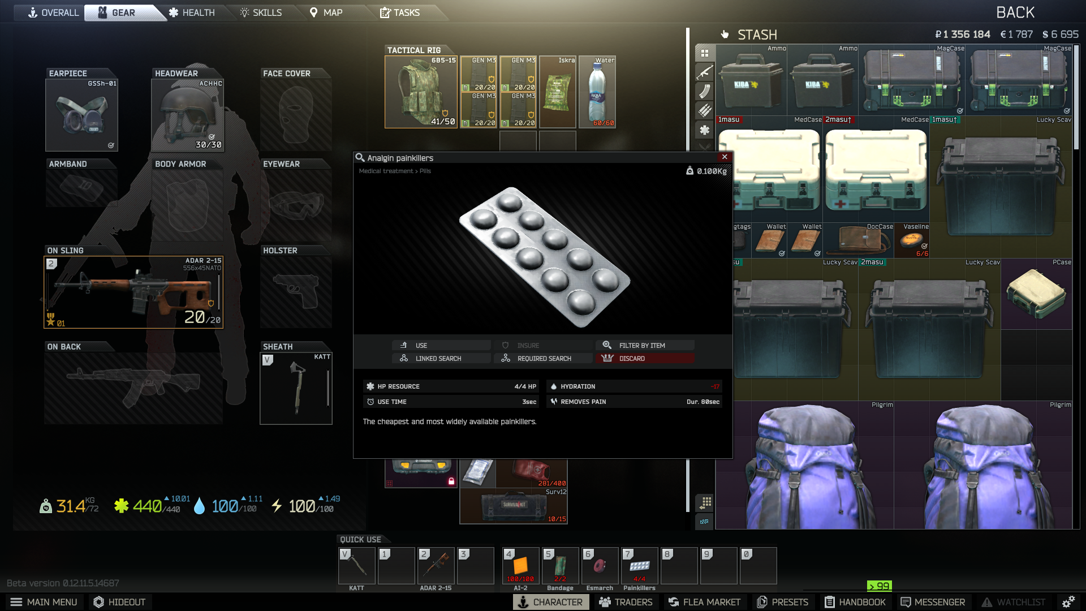This screenshot has height=611, width=1086.
Task: Select the Iskra ration in tactical rig
Action: click(x=558, y=92)
